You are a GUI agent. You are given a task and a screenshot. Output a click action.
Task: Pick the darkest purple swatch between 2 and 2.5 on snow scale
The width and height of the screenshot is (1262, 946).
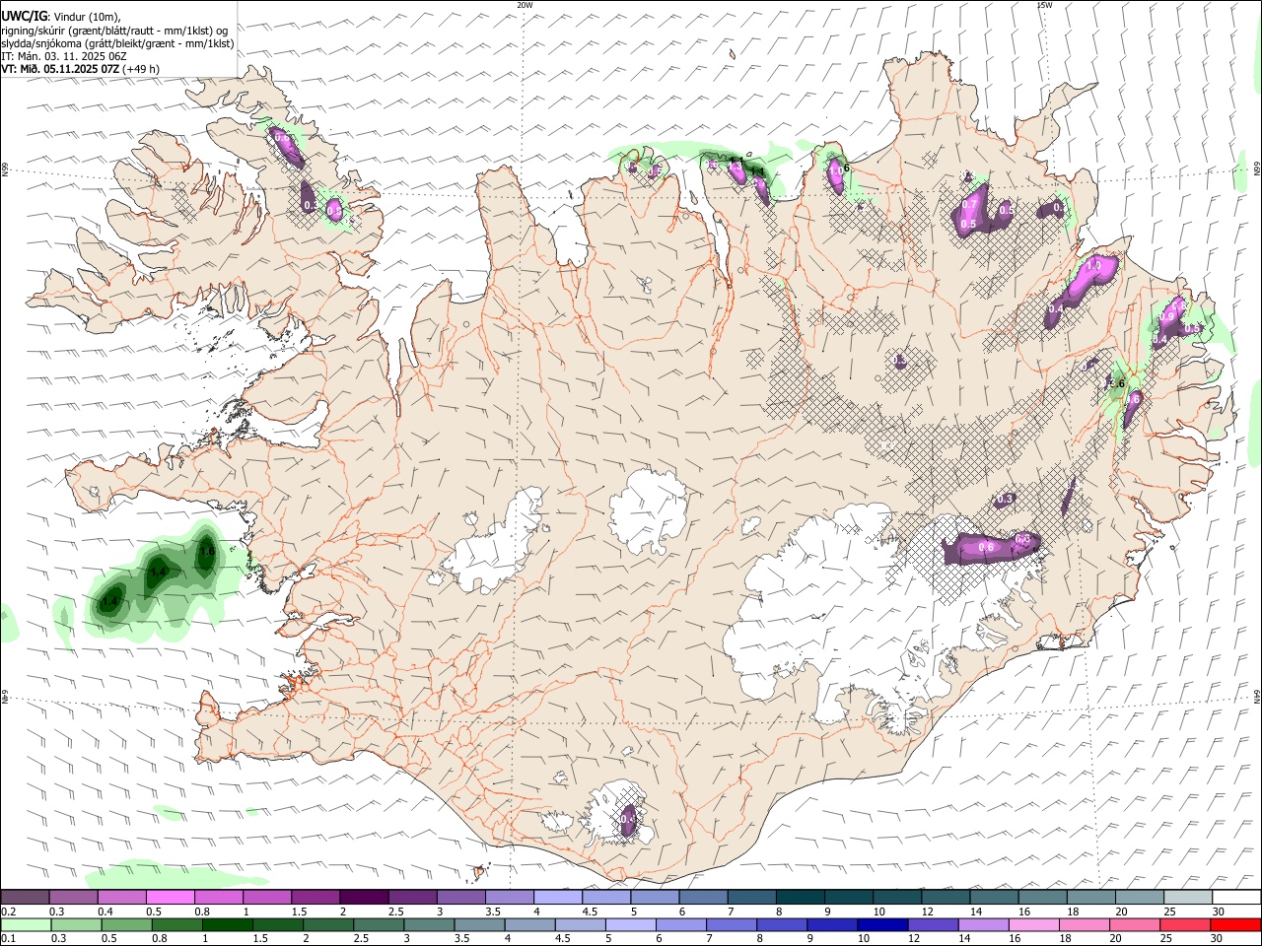(x=363, y=898)
